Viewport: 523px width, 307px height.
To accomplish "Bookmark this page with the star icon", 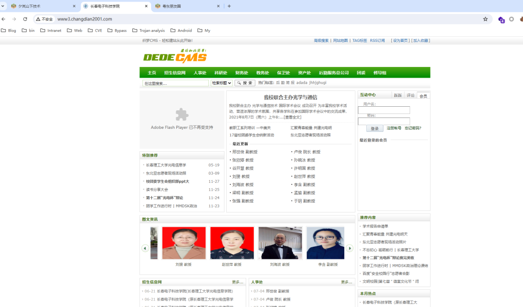I will coord(485,19).
